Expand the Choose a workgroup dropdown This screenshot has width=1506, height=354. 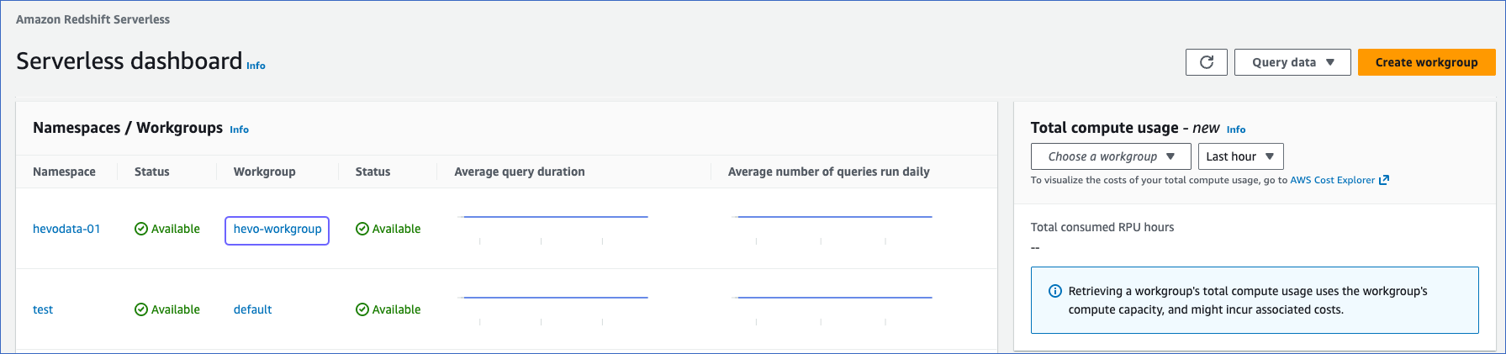(1110, 156)
